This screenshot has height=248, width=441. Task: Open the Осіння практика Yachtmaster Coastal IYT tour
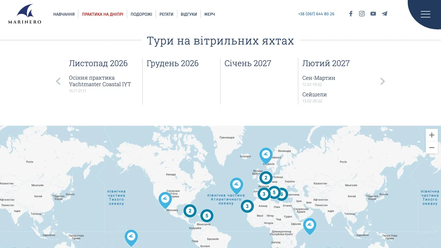pos(100,81)
